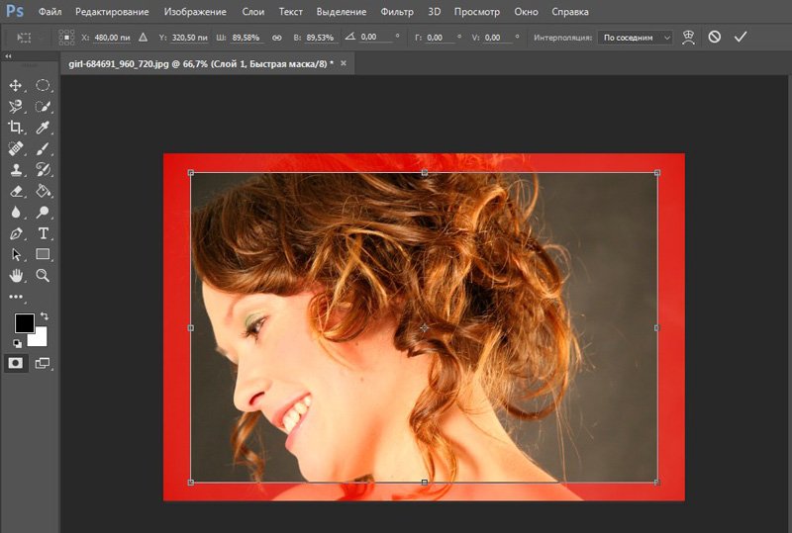Image resolution: width=792 pixels, height=533 pixels.
Task: Swap foreground and background colors
Action: point(45,316)
